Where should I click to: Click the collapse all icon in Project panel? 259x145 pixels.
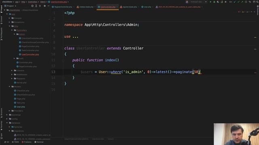40,6
